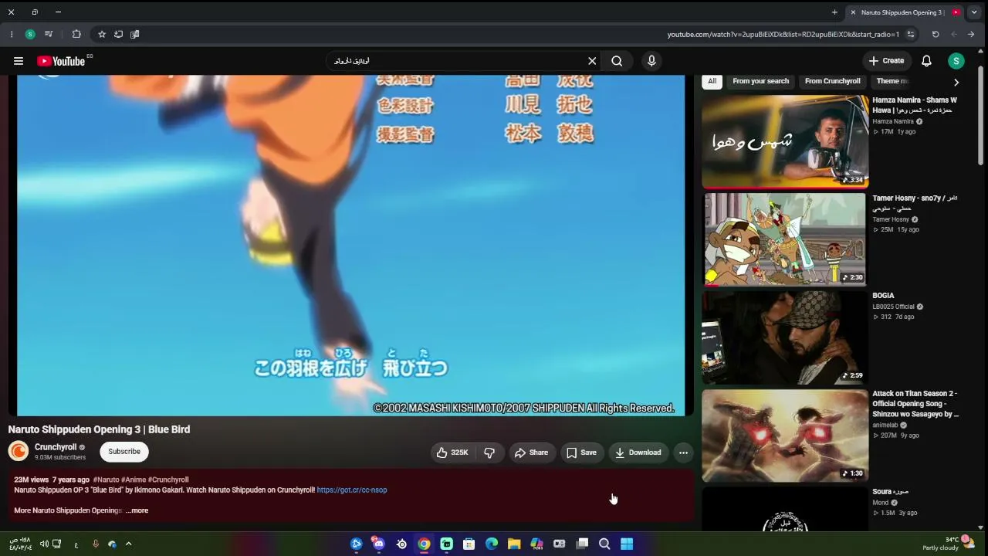Screen dimensions: 988x556
Task: Open the Crunchyroll channel avatar
Action: pos(19,451)
